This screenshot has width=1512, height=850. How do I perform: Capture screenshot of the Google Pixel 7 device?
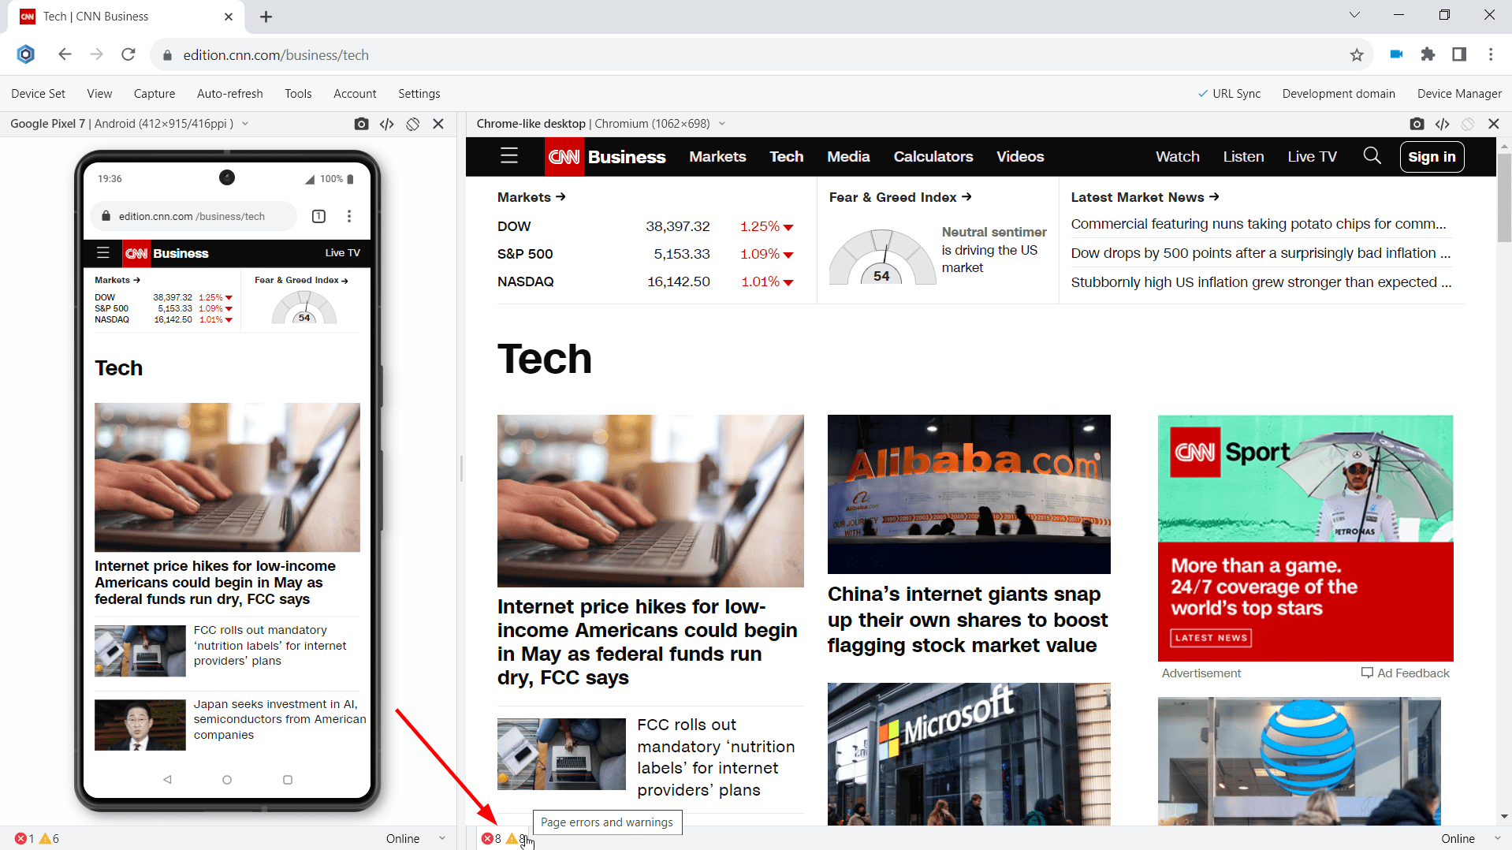point(361,124)
